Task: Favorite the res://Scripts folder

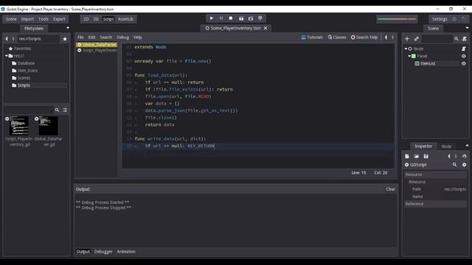Action: pyautogui.click(x=65, y=39)
